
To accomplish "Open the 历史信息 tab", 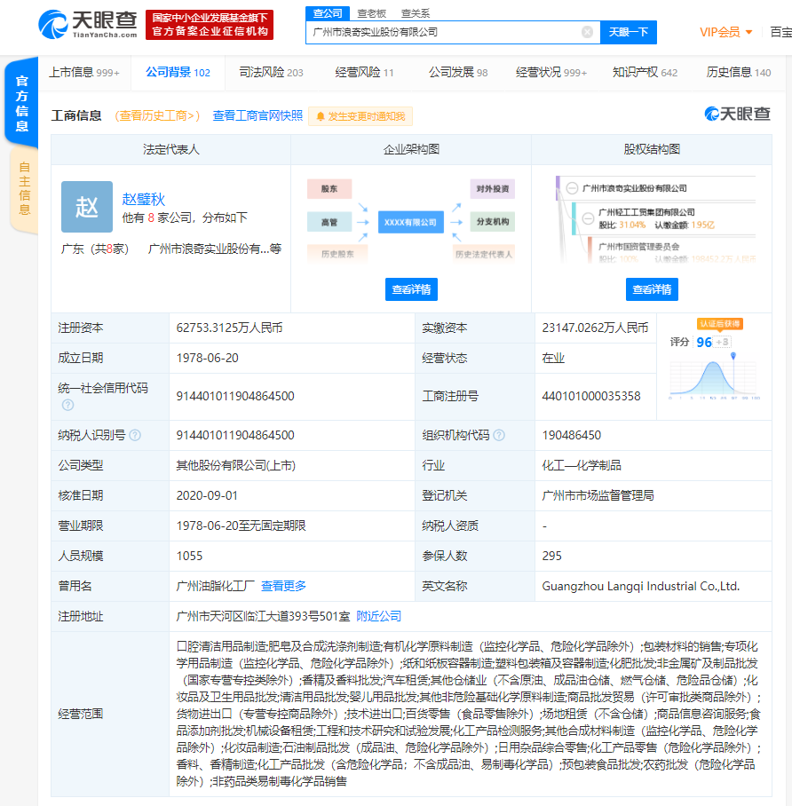I will (739, 73).
